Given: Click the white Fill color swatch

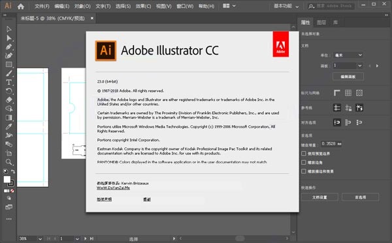Looking at the screenshot, I should tap(7, 179).
